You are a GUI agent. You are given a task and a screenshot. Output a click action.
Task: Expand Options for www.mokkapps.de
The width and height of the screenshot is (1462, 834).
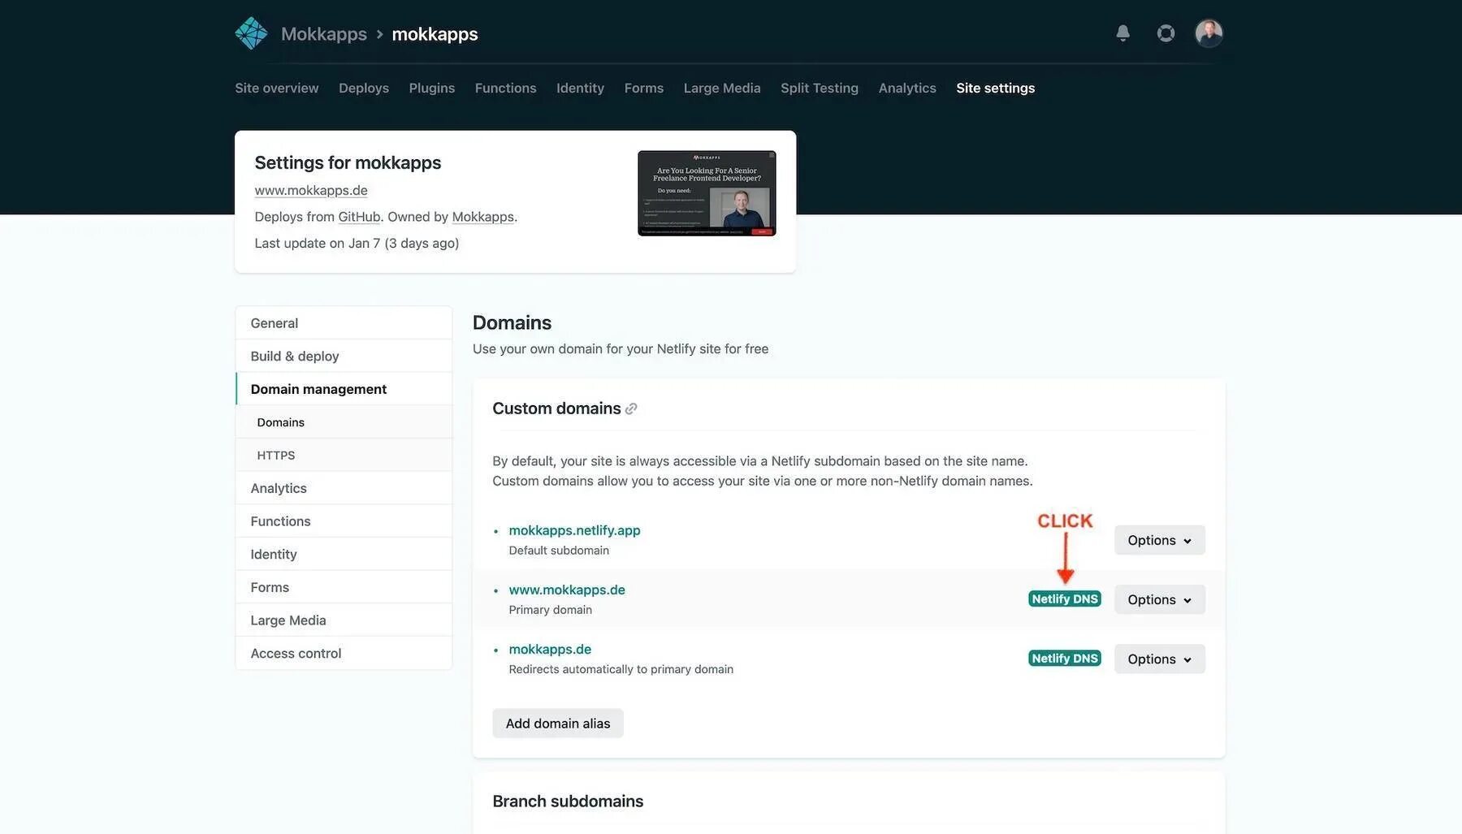(x=1159, y=599)
